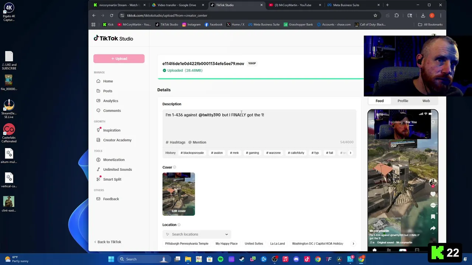Screen dimensions: 472x265
Task: Open Chrome extensions puzzle icon
Action: click(x=397, y=15)
